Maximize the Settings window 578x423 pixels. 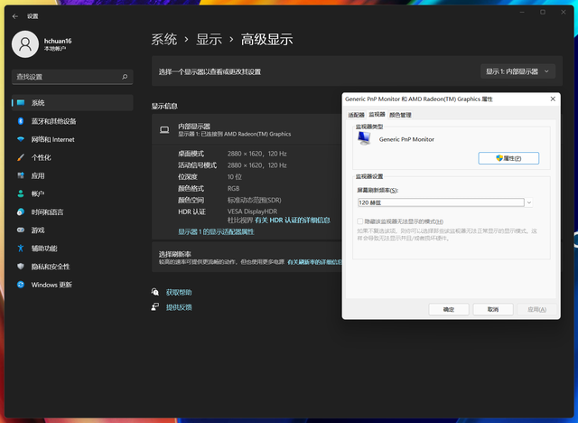point(543,12)
